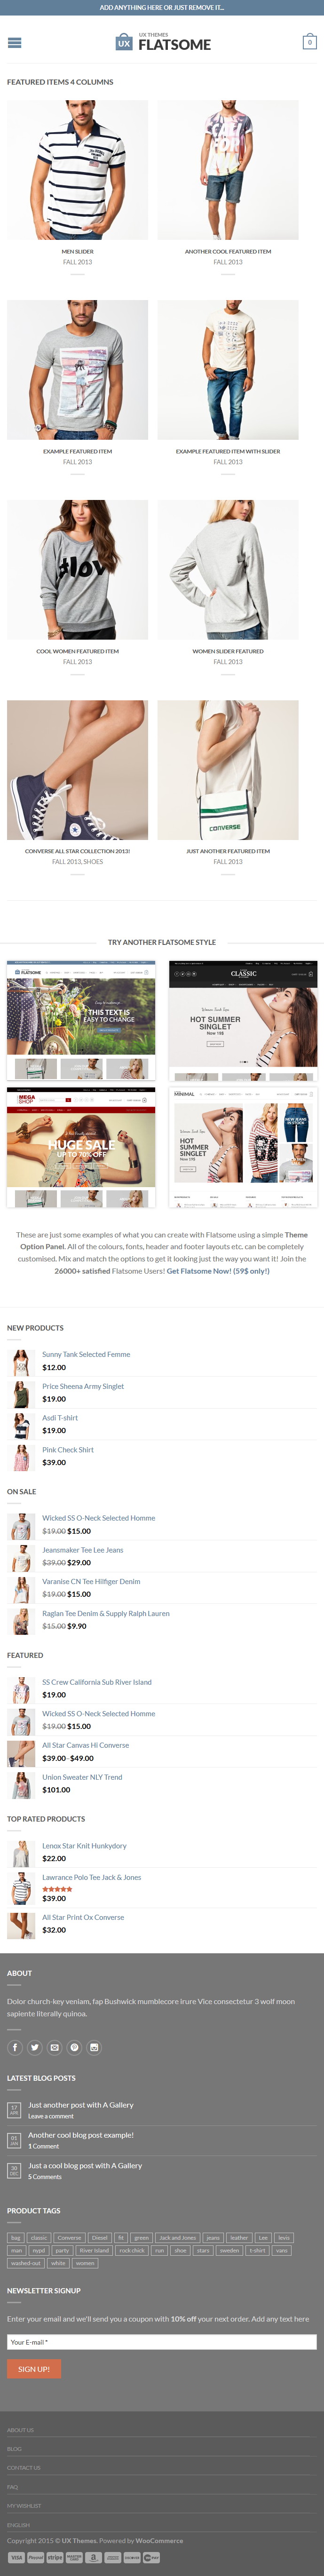Open the Facebook social icon

[15, 2047]
